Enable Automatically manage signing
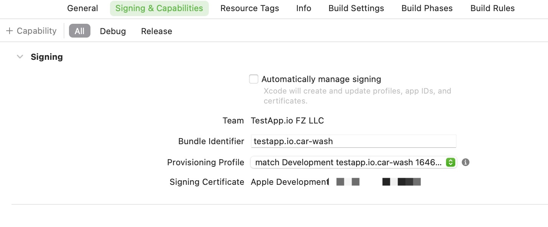The height and width of the screenshot is (227, 548). 253,79
